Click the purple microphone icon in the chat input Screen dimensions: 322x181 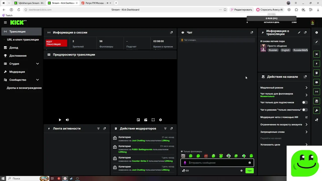coord(185,163)
